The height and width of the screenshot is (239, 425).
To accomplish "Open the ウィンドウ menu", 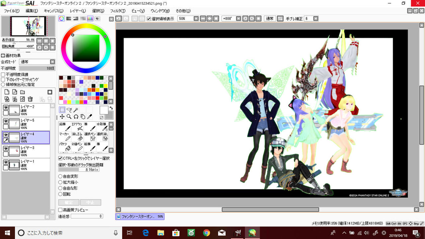I will (160, 11).
